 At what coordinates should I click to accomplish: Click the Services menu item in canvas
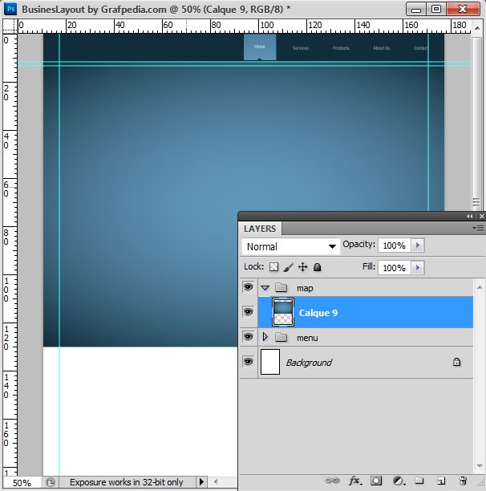pos(301,48)
